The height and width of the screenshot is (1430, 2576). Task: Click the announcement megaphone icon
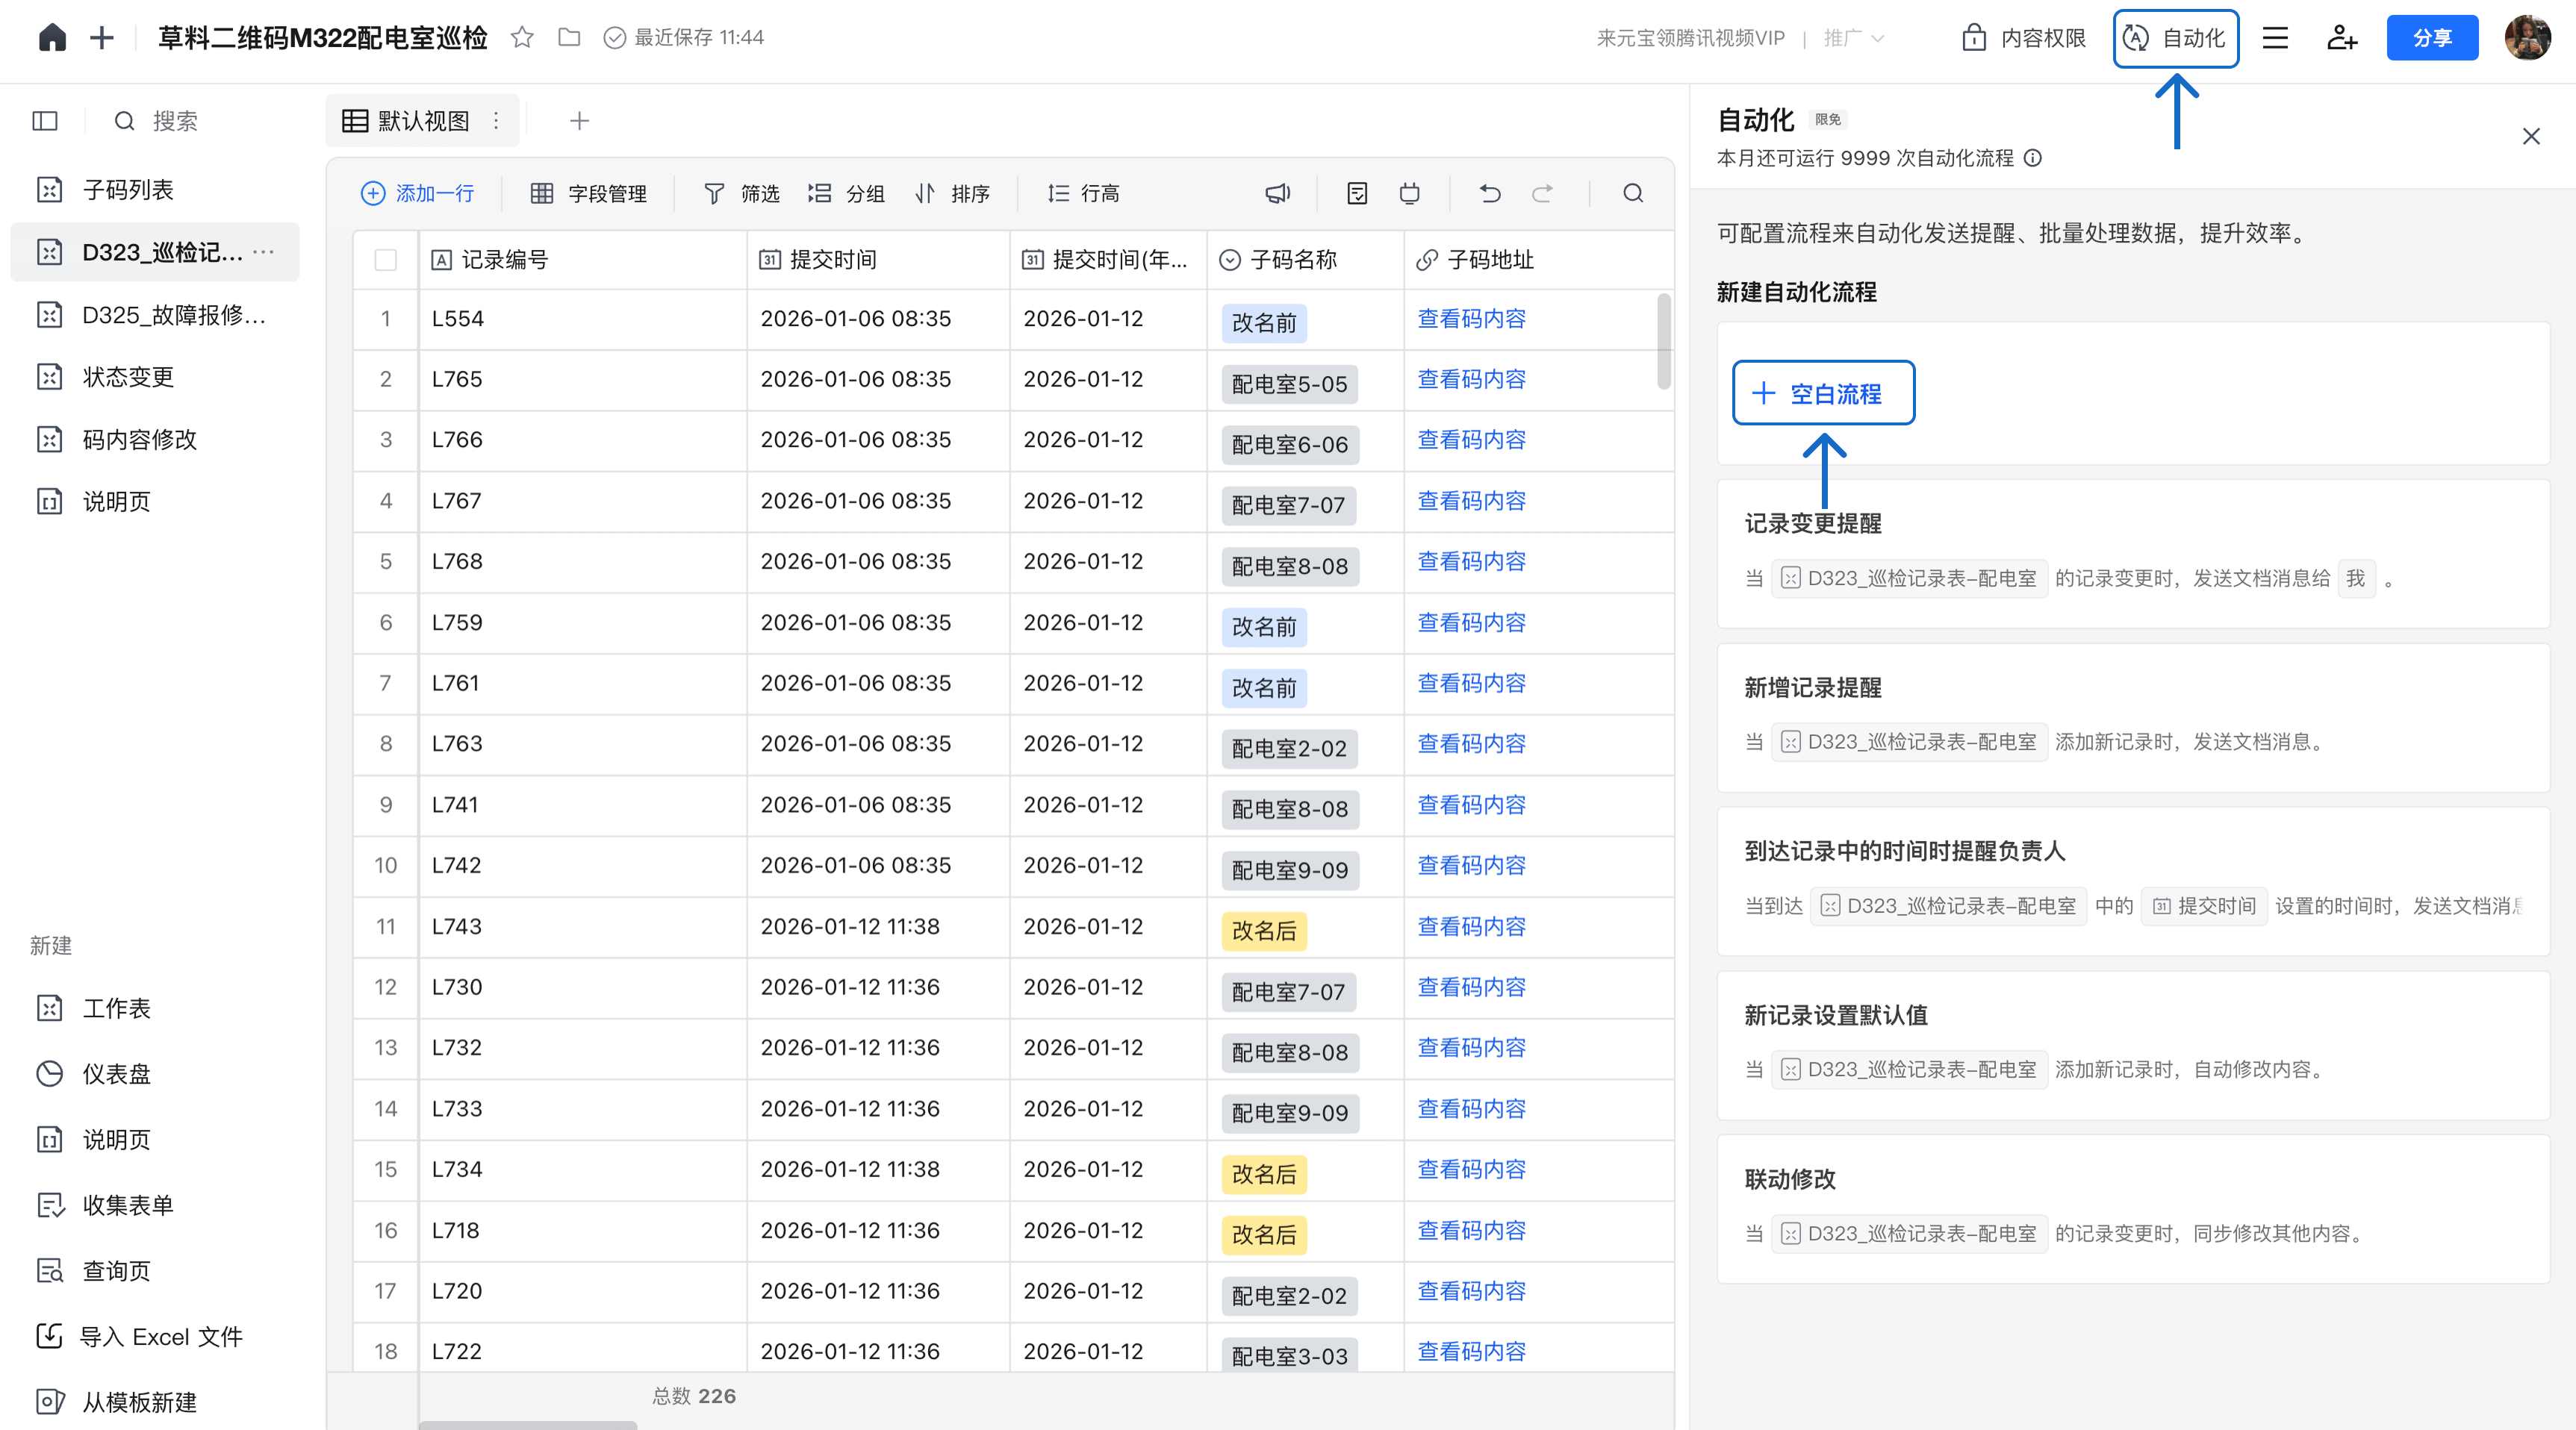pyautogui.click(x=1277, y=193)
